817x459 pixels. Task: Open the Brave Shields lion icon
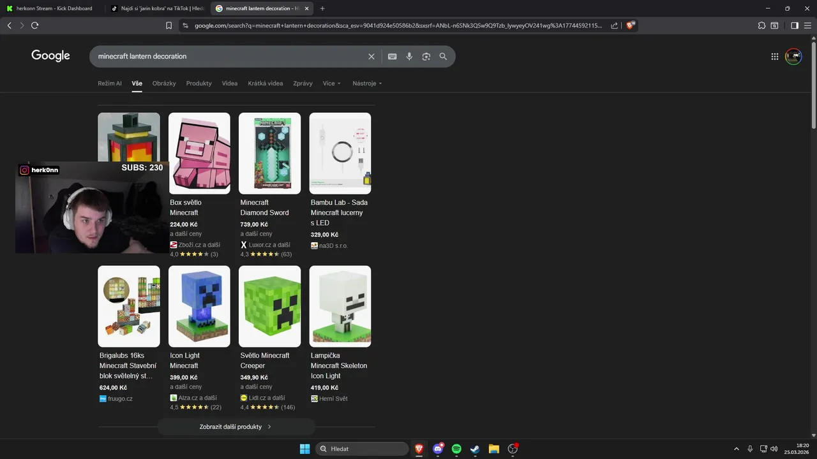[x=630, y=25]
